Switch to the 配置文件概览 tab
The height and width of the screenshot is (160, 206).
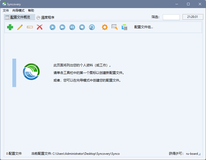tap(19, 17)
